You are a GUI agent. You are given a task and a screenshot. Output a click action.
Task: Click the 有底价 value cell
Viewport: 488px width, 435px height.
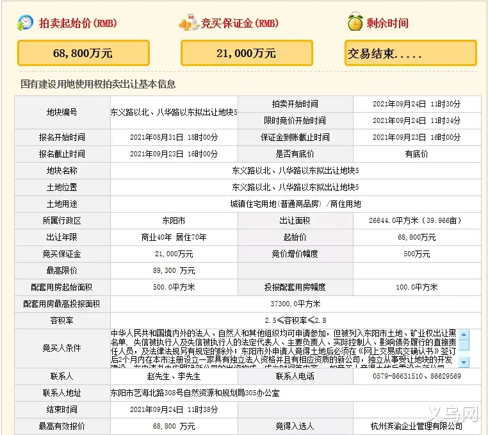(417, 154)
